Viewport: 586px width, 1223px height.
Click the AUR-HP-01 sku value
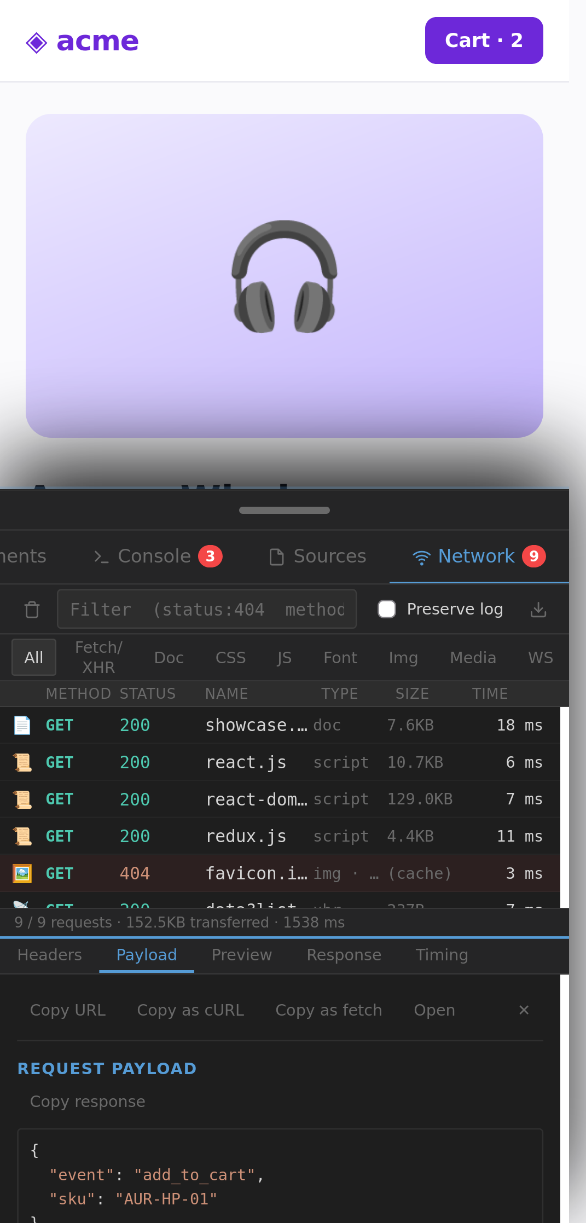point(166,1199)
